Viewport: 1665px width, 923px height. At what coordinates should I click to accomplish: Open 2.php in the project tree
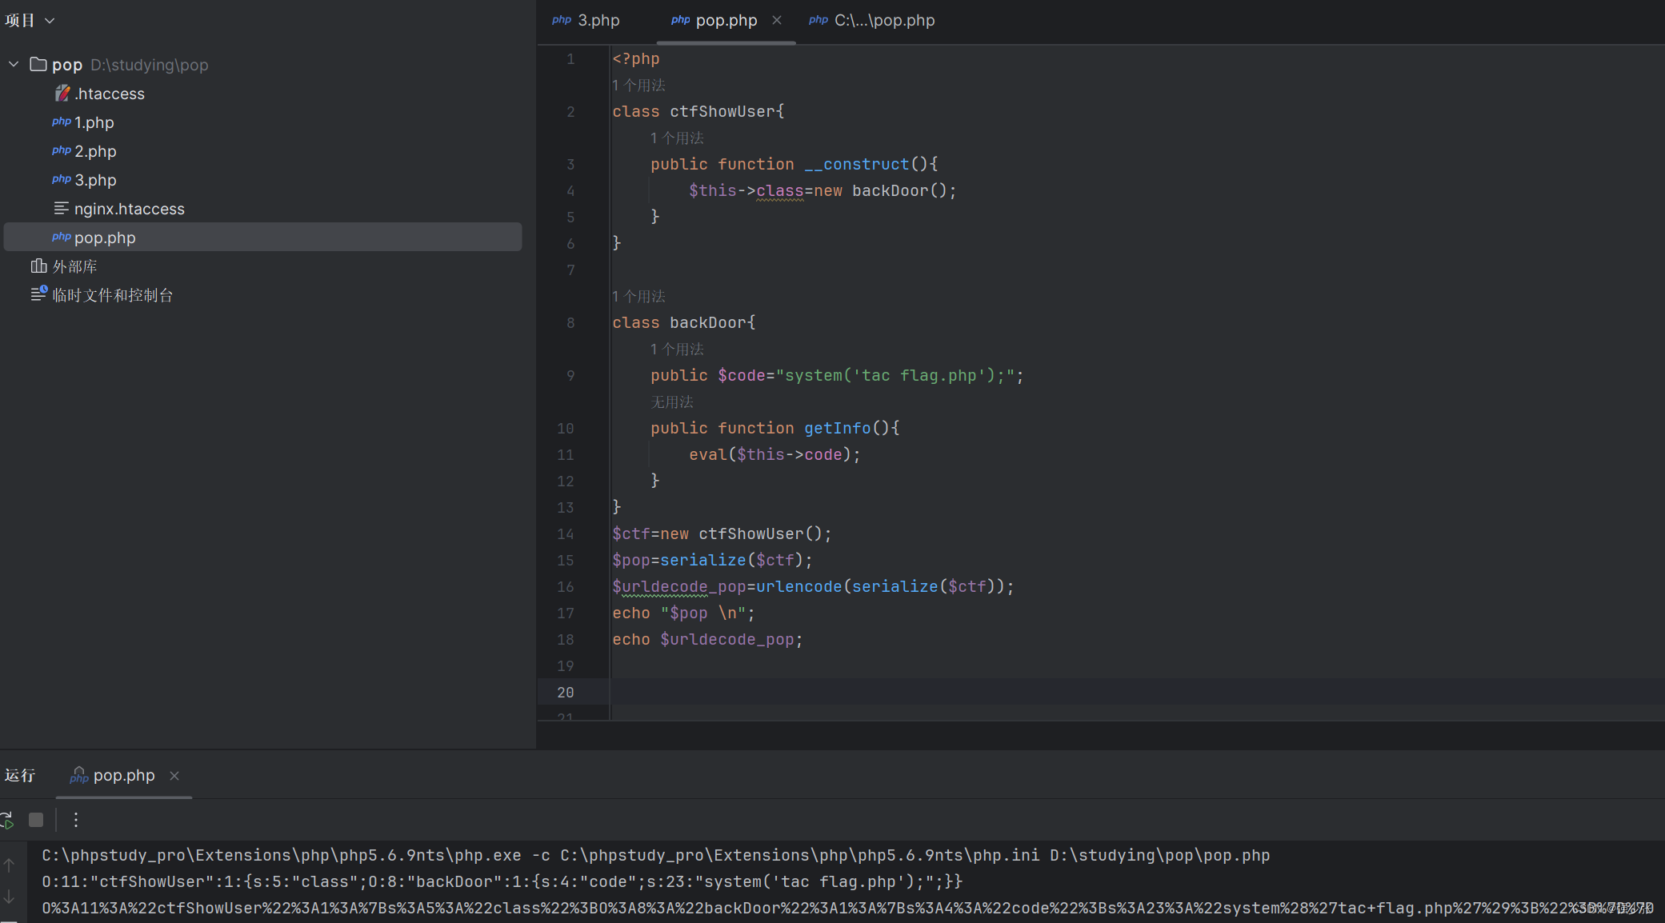tap(95, 151)
